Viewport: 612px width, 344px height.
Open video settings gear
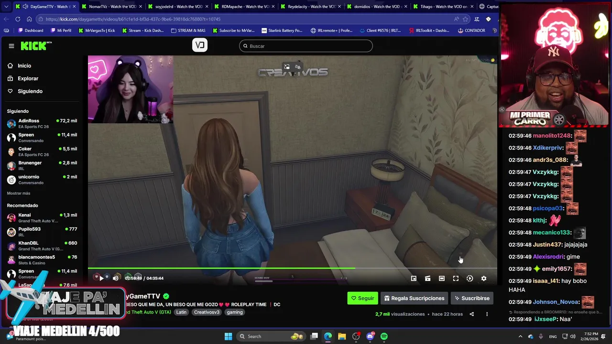[484, 279]
